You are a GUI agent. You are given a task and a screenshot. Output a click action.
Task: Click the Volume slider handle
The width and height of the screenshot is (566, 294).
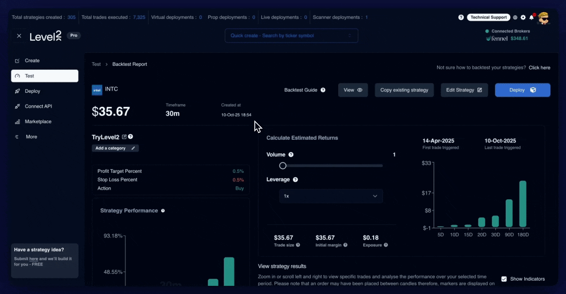tap(283, 166)
